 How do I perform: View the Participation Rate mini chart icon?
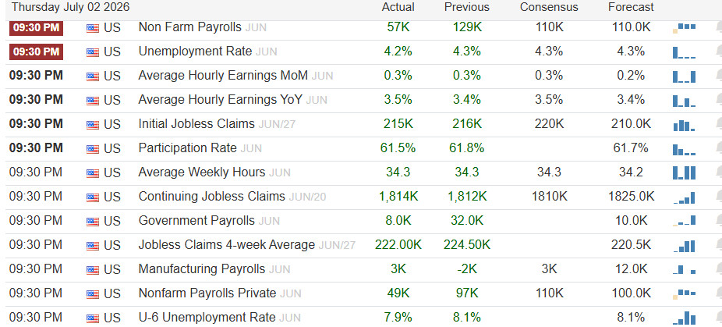[685, 149]
